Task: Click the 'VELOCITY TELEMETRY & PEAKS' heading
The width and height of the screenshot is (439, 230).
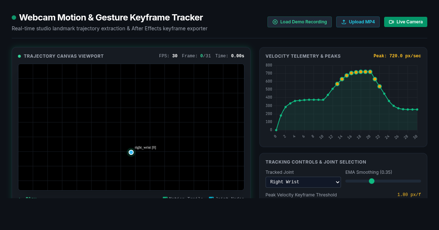Action: pos(303,56)
